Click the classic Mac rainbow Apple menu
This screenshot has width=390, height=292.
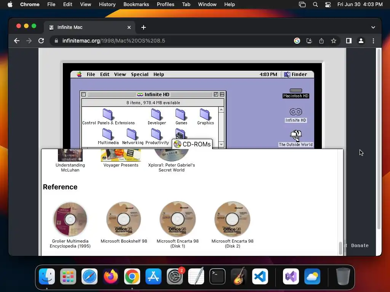79,75
